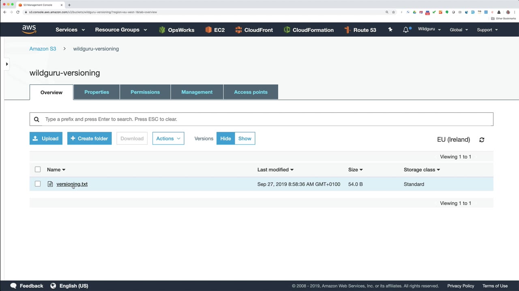Reload the page with browser refresh icon

(x=18, y=12)
